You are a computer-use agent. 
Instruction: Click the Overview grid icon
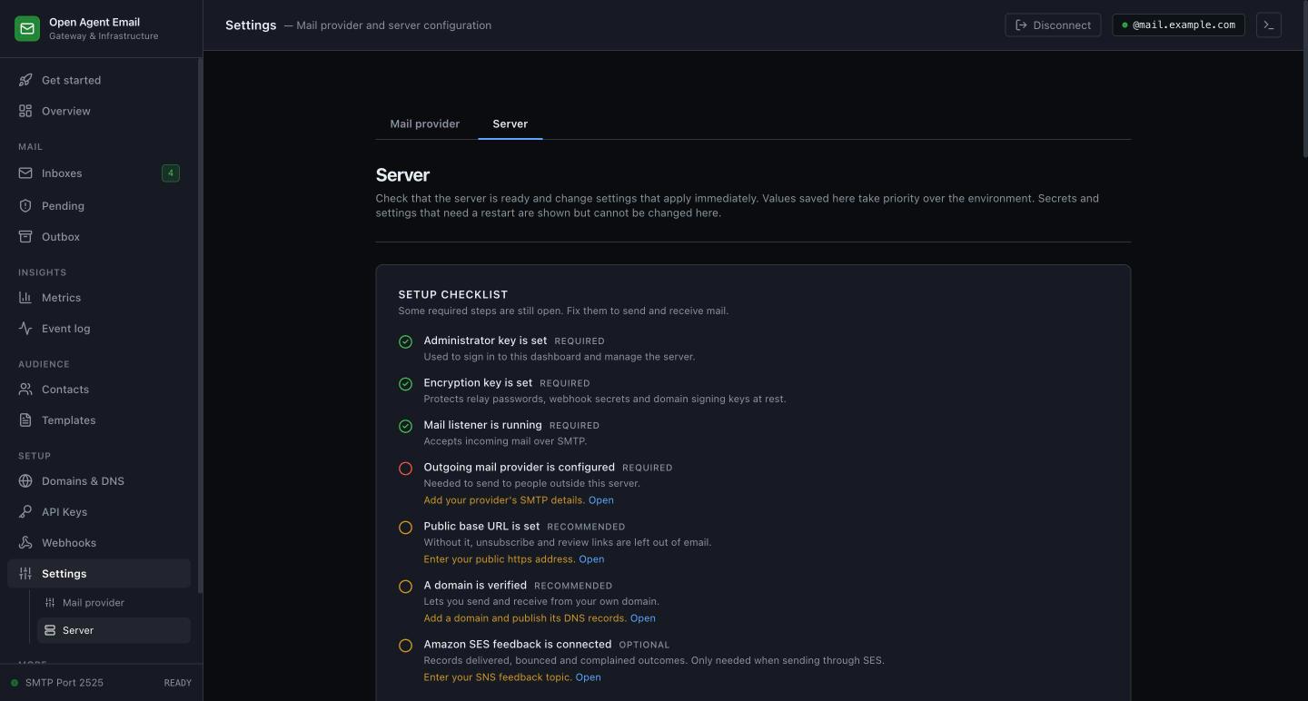pos(25,111)
